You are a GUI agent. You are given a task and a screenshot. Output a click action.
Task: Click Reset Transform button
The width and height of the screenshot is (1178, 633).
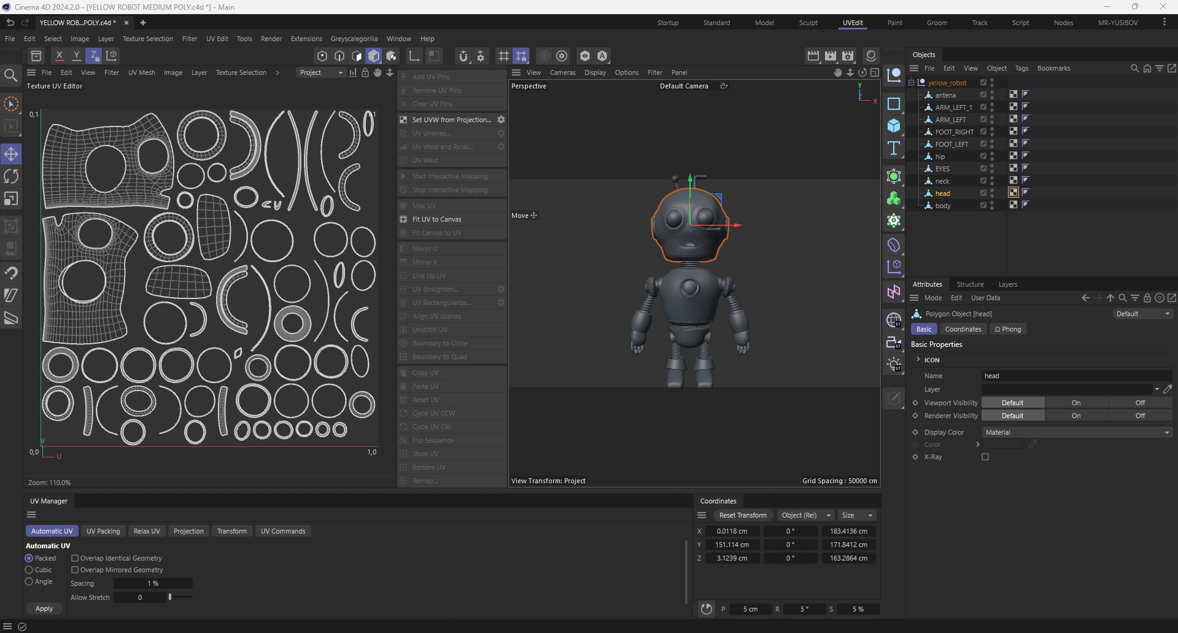click(743, 515)
